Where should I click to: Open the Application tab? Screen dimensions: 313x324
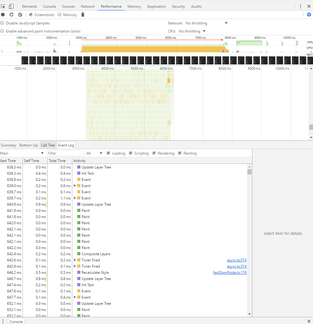pos(156,7)
